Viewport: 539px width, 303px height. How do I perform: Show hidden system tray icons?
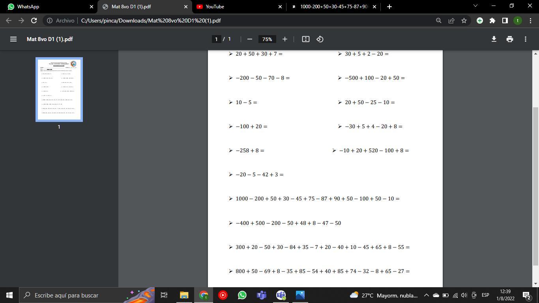[426, 295]
